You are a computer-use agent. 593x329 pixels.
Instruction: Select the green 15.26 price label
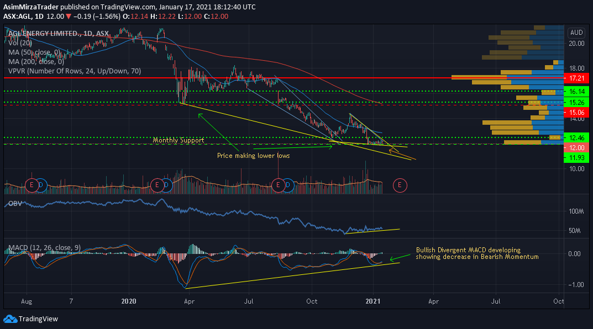(576, 102)
